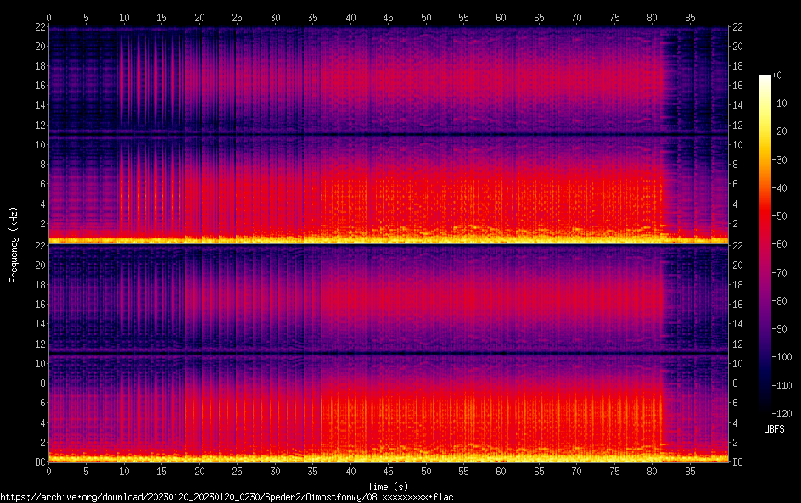Select the 80 tick on the bottom time axis
Screen dimensions: 801x503
coord(652,471)
